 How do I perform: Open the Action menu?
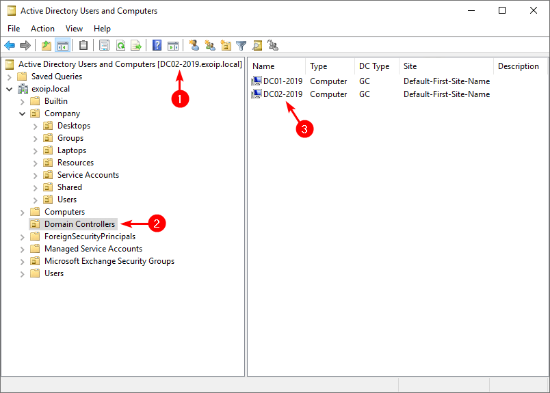pyautogui.click(x=42, y=29)
